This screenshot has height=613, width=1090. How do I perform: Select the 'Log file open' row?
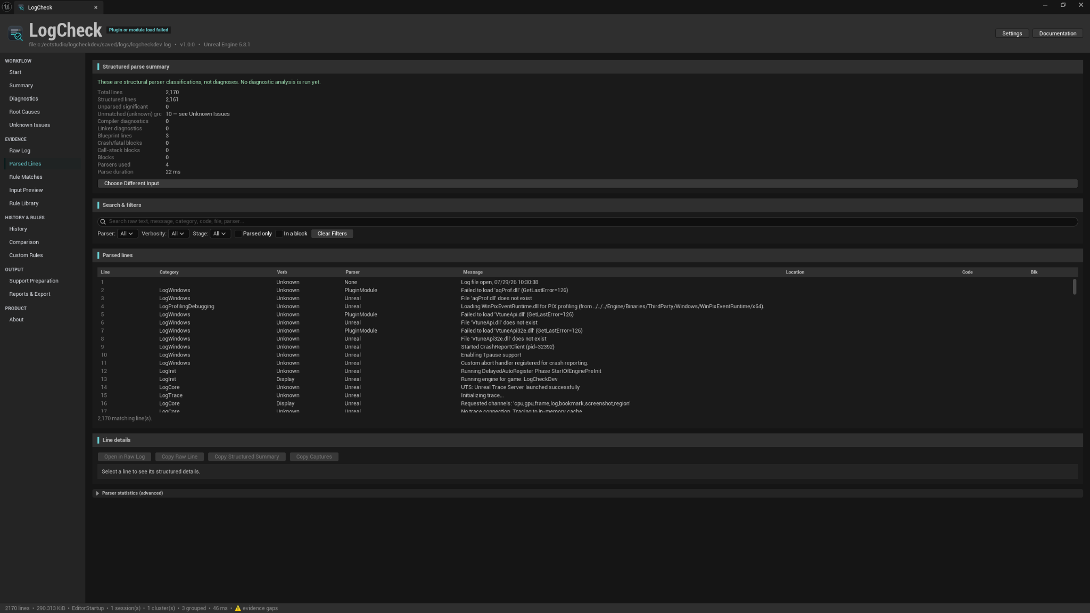point(584,283)
